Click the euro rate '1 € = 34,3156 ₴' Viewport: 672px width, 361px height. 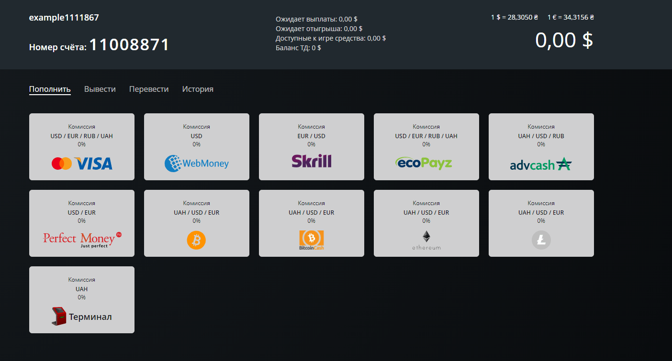point(571,17)
